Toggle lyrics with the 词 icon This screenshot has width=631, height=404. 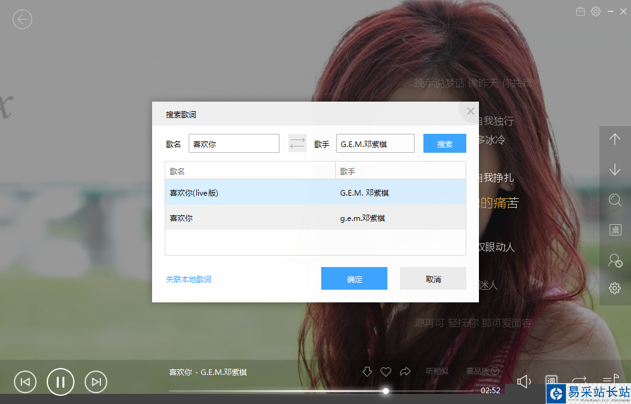click(x=551, y=380)
